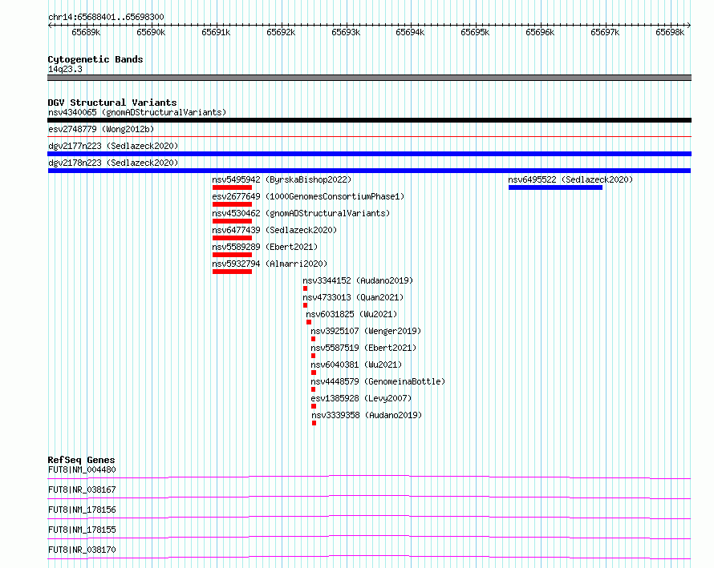Open the nsv6031825 (Wu2021) label
The image size is (714, 568).
pos(351,314)
